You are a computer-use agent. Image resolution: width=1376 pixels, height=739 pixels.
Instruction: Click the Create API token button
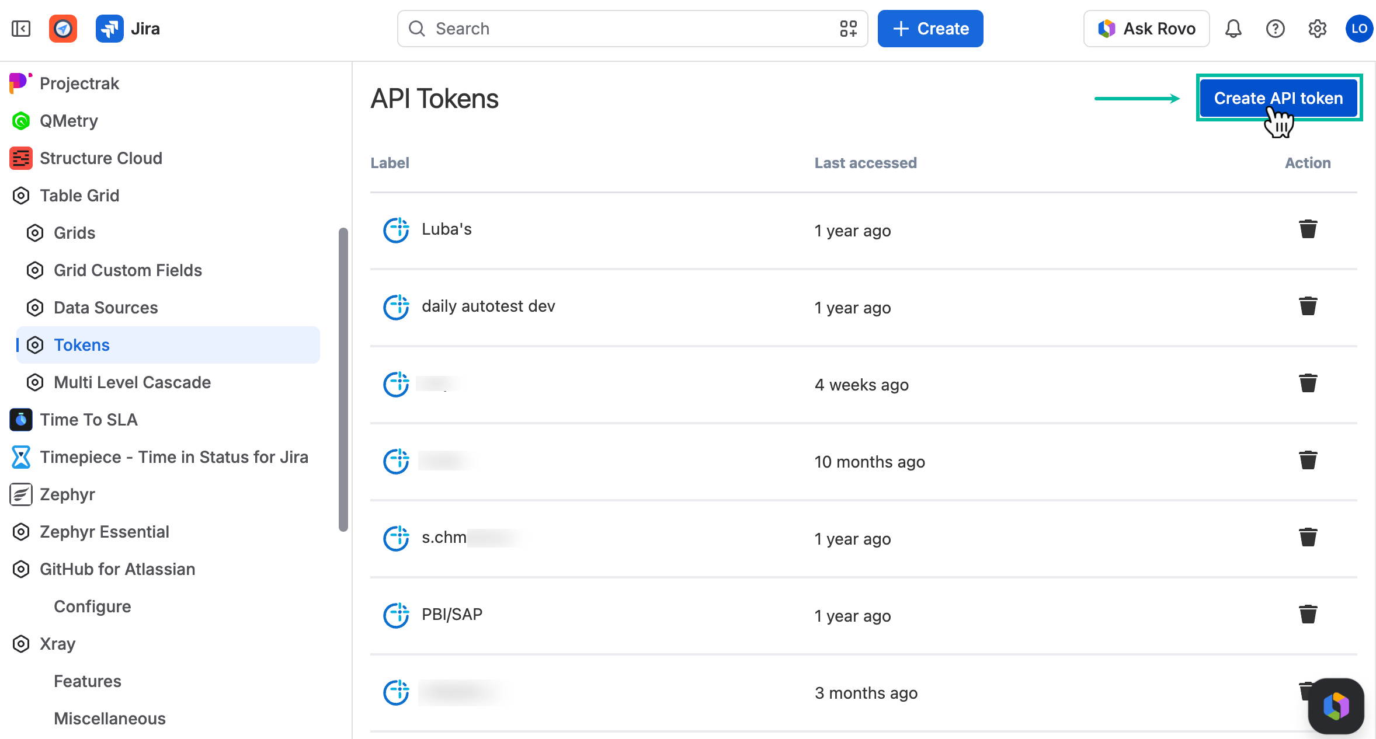coord(1279,98)
